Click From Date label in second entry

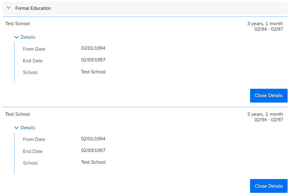[x=34, y=139]
